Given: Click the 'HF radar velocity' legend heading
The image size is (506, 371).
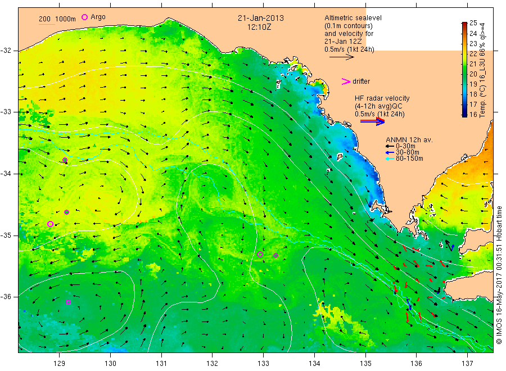Looking at the screenshot, I should (x=382, y=98).
